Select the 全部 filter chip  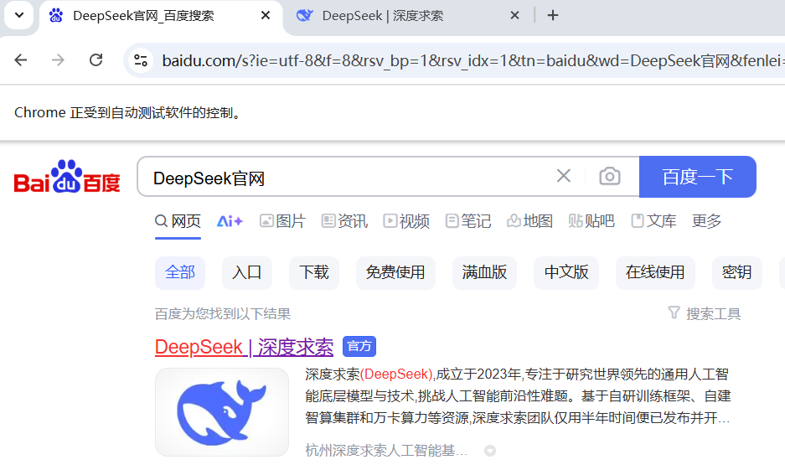point(180,273)
